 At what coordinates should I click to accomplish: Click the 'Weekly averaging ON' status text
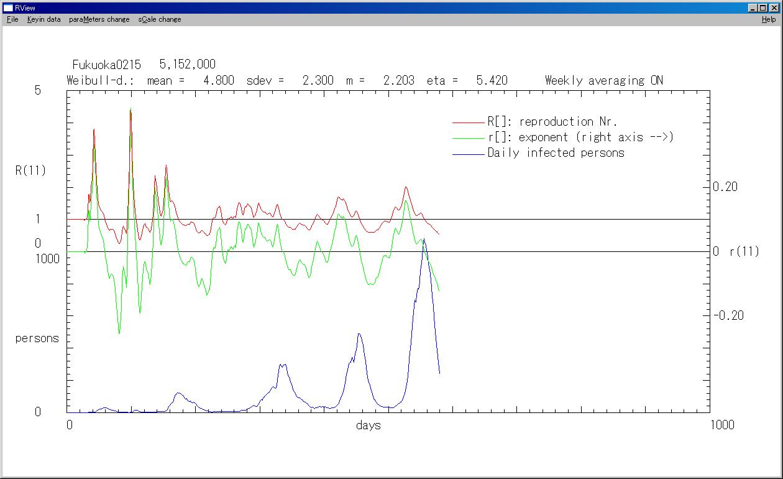tap(603, 80)
